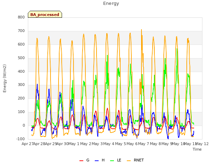Click the May 3 x-axis date label

[97, 144]
